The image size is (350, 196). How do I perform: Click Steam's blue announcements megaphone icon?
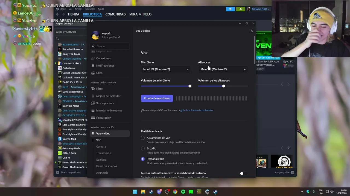[230, 9]
